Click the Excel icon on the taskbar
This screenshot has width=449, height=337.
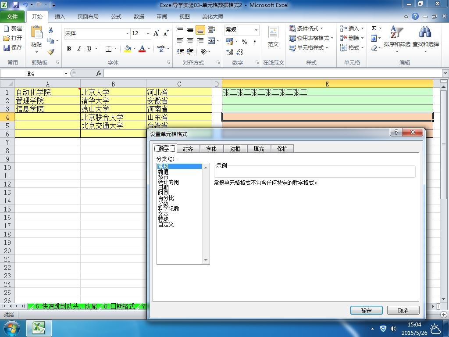[39, 328]
